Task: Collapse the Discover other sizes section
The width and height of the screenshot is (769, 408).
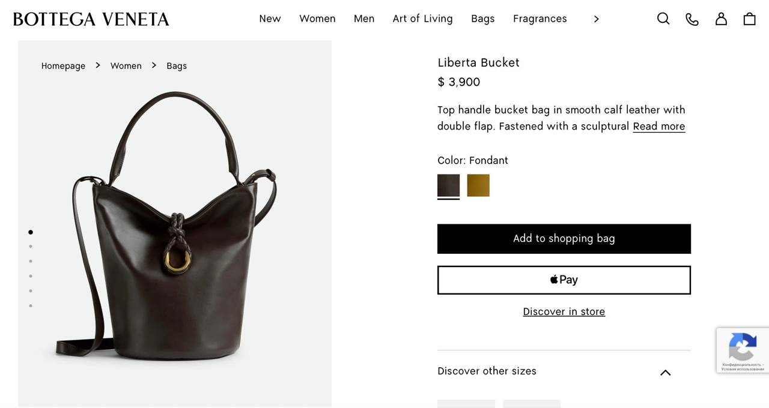Action: [665, 372]
